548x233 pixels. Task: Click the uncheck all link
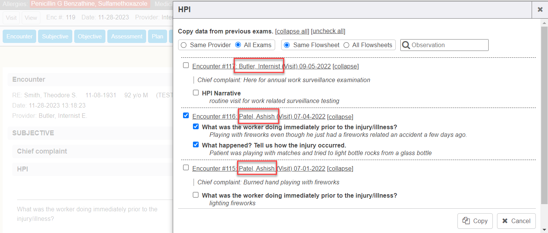(x=328, y=31)
